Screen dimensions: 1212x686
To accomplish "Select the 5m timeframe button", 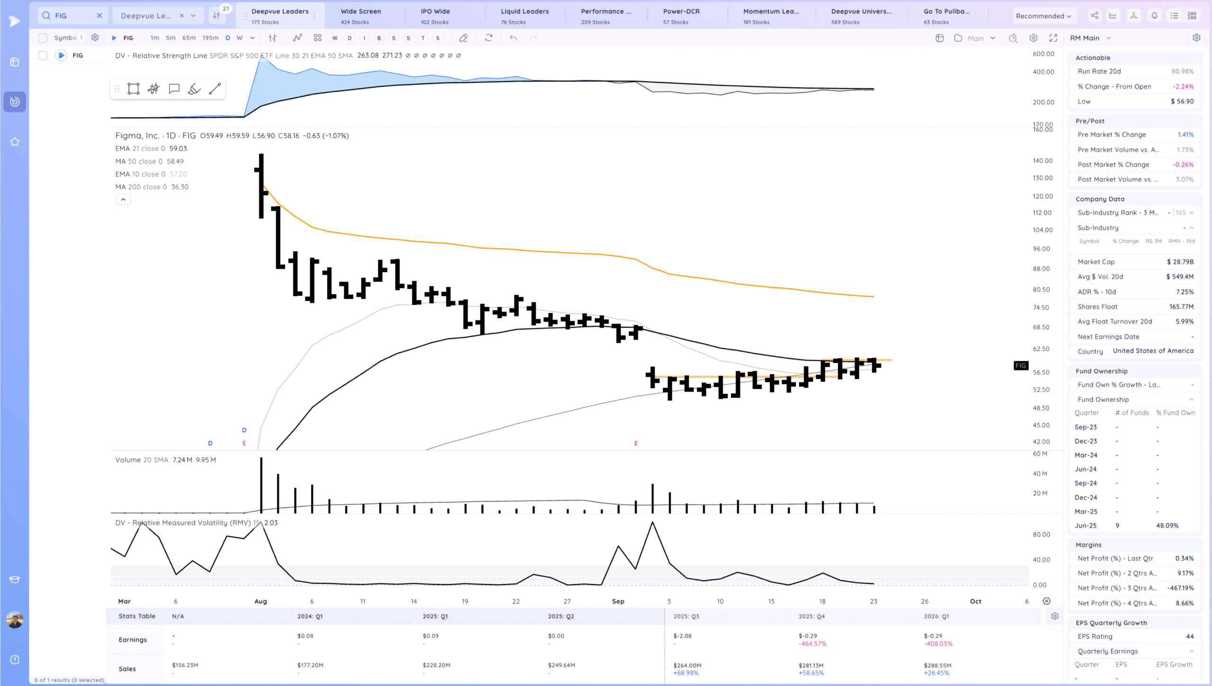I will point(170,38).
